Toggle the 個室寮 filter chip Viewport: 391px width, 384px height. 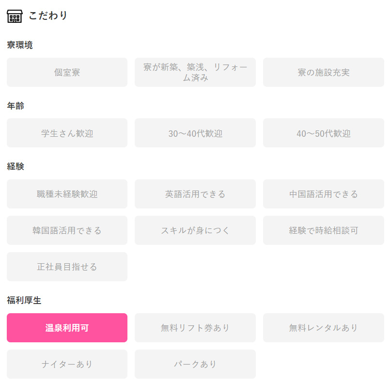click(67, 72)
